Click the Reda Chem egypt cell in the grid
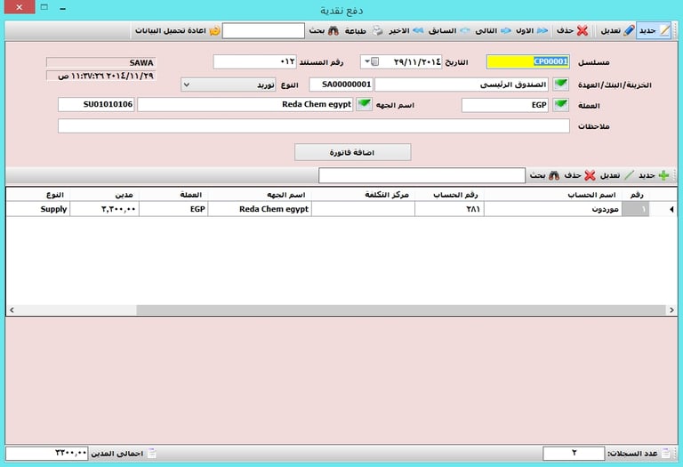Screen dimensions: 683x467 (260, 209)
